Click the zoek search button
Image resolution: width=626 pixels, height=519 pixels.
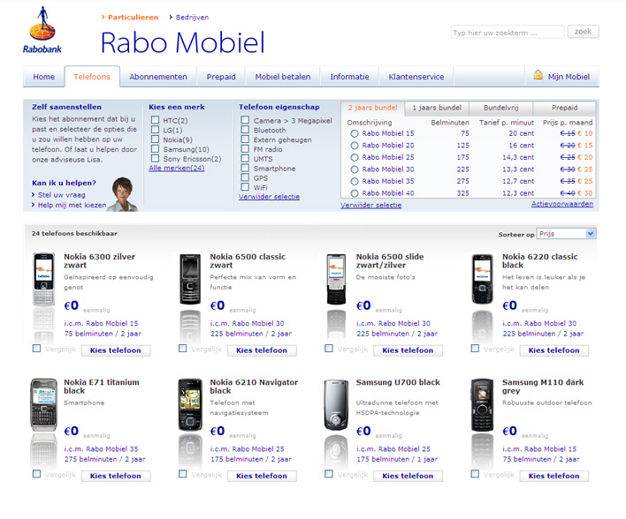pos(583,32)
